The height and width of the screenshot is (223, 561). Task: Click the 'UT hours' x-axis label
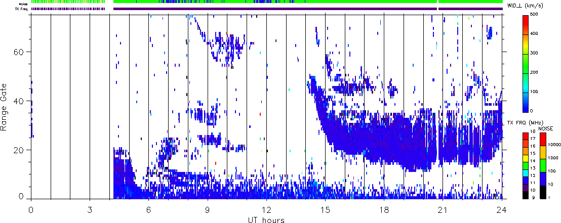[x=266, y=219]
